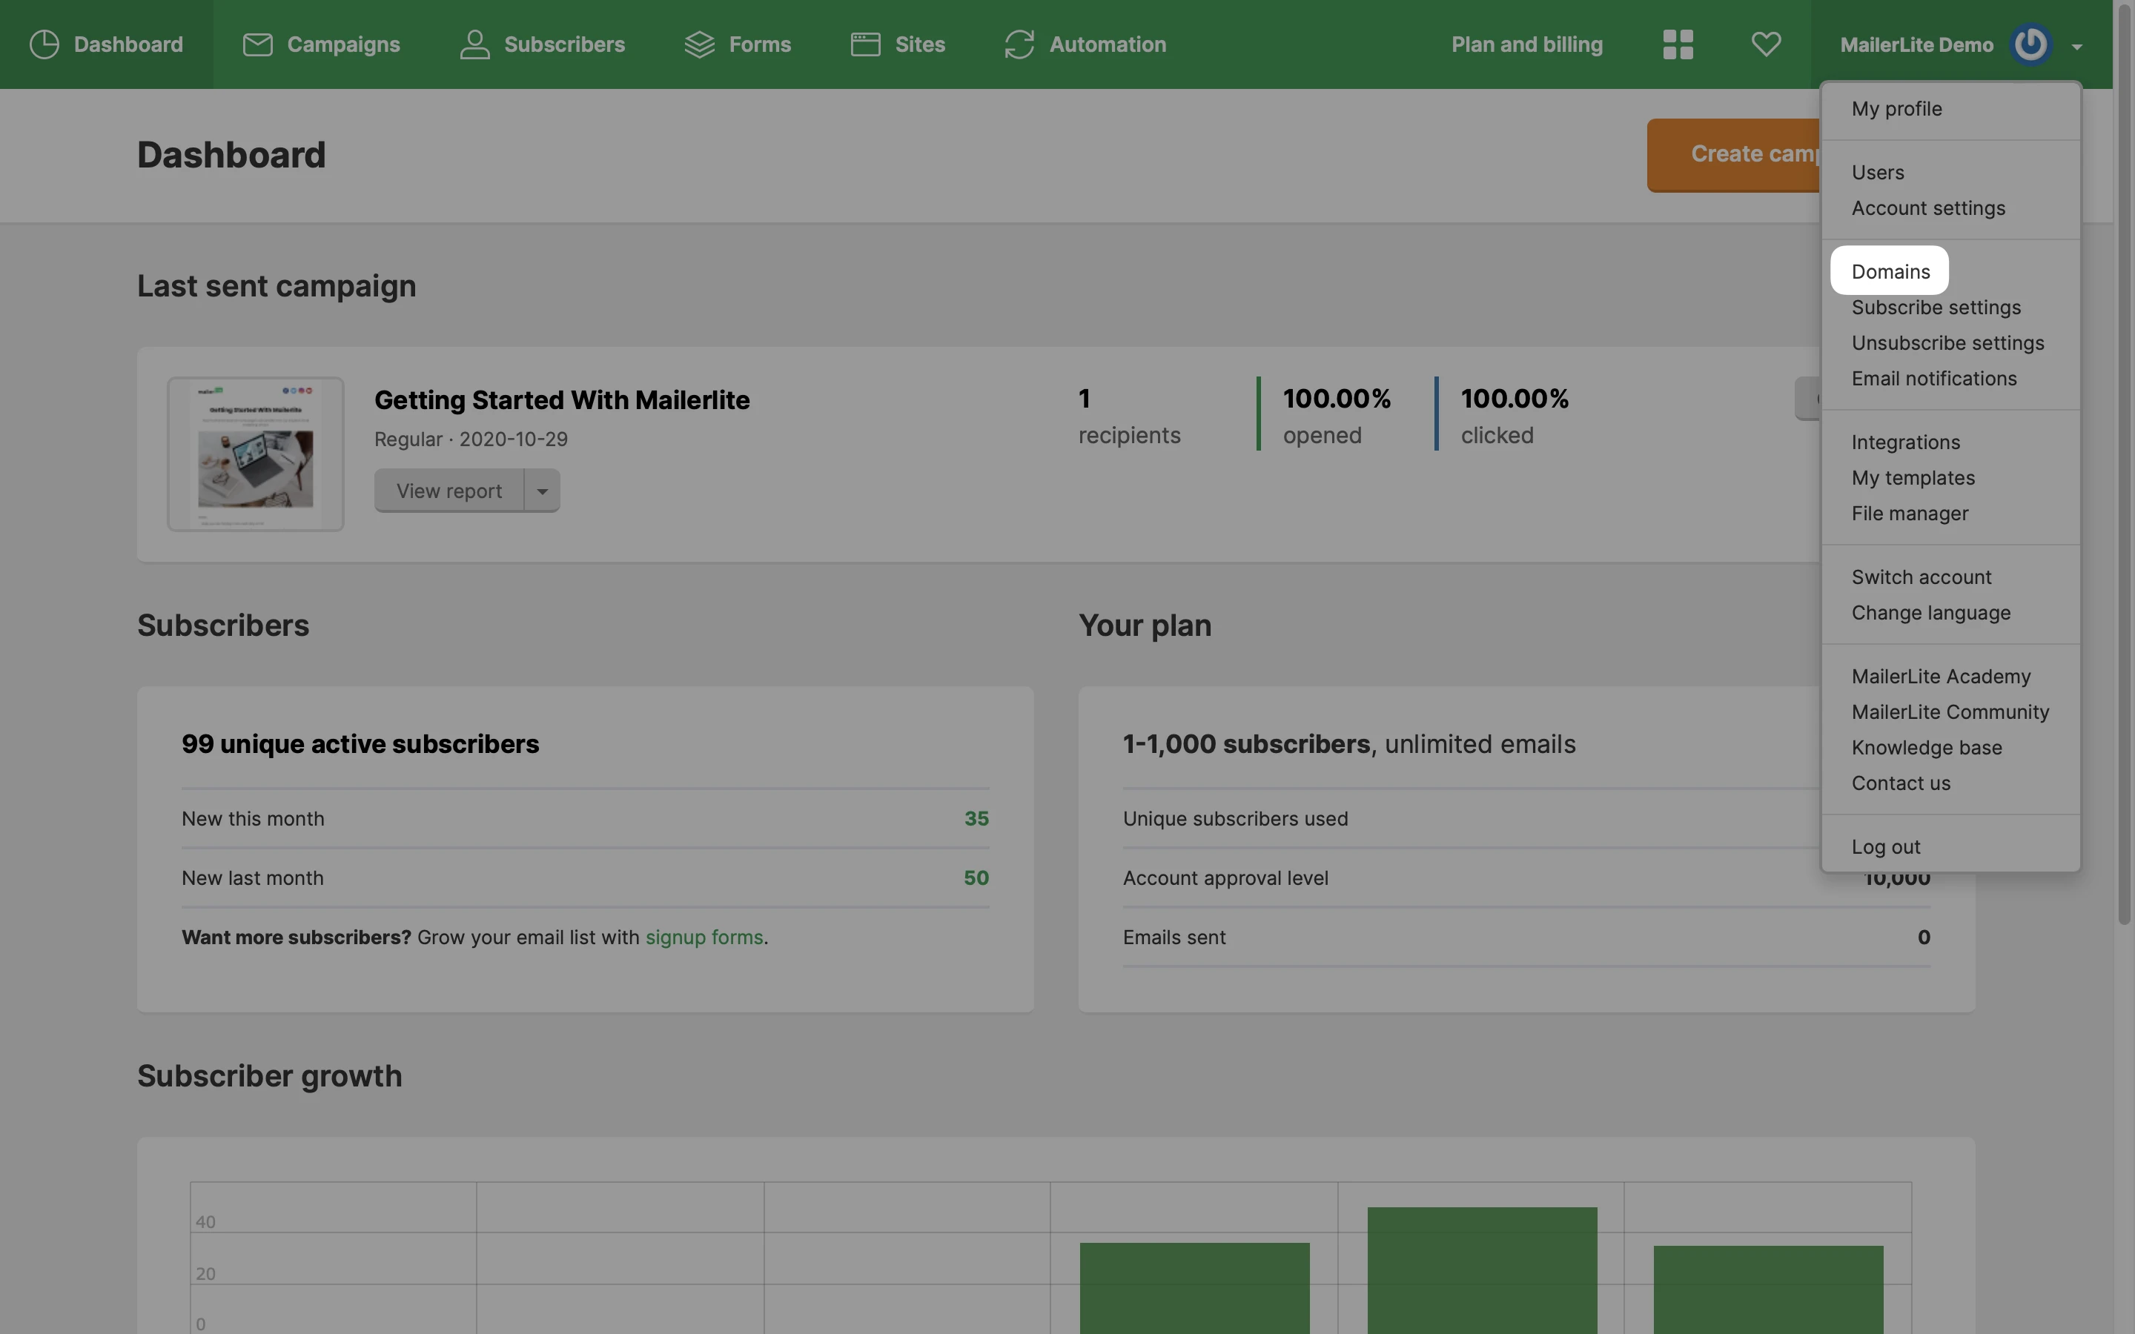
Task: Open the Getting Started campaign thumbnail
Action: [256, 454]
